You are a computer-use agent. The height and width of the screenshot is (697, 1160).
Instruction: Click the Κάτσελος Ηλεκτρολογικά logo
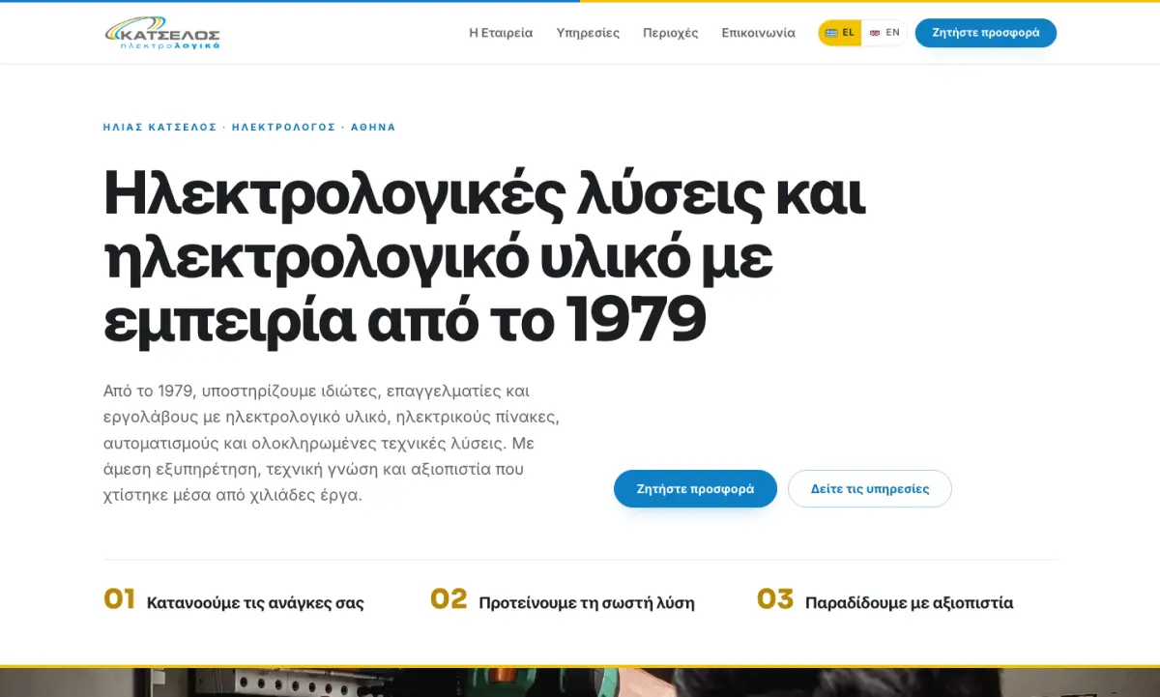[162, 33]
